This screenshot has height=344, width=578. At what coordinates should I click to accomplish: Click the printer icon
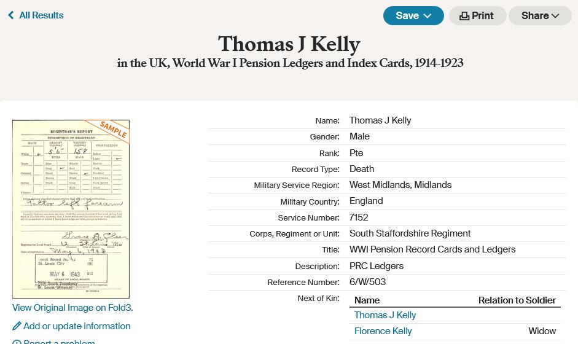click(x=464, y=16)
